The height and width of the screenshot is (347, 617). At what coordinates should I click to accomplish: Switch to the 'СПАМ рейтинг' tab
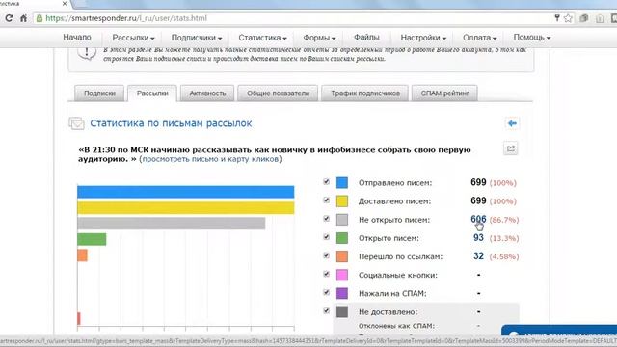[444, 93]
